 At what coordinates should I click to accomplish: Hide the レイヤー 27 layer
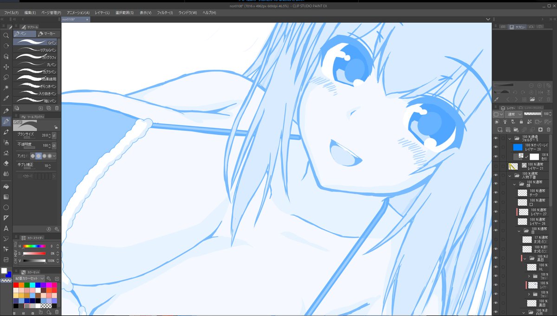point(496,212)
